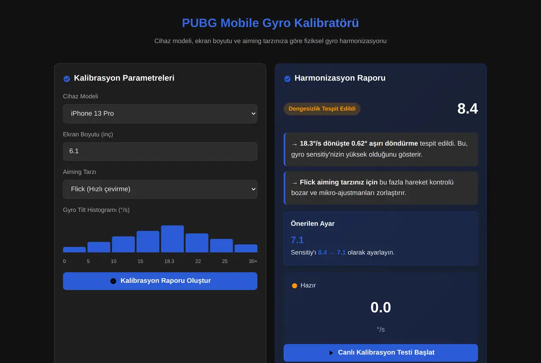Click Kalibrasyon Raporu Oluştur button

[160, 281]
